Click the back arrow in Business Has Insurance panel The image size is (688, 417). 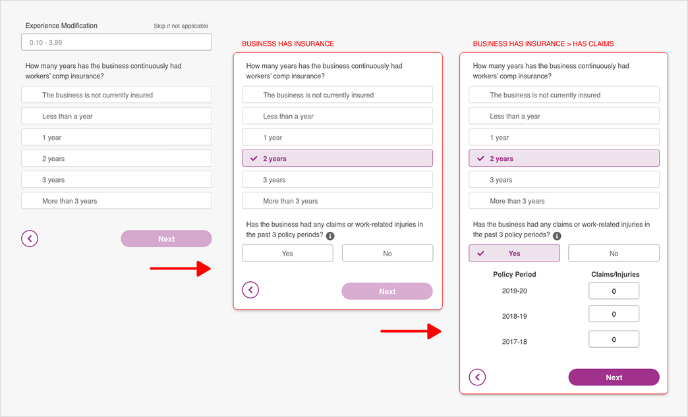[x=250, y=290]
